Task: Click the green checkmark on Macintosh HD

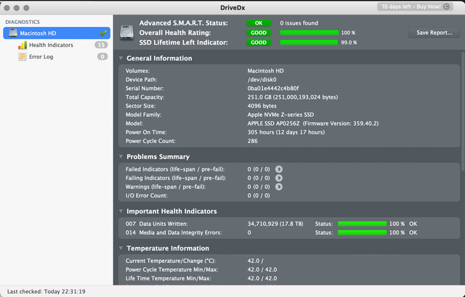Action: 104,33
